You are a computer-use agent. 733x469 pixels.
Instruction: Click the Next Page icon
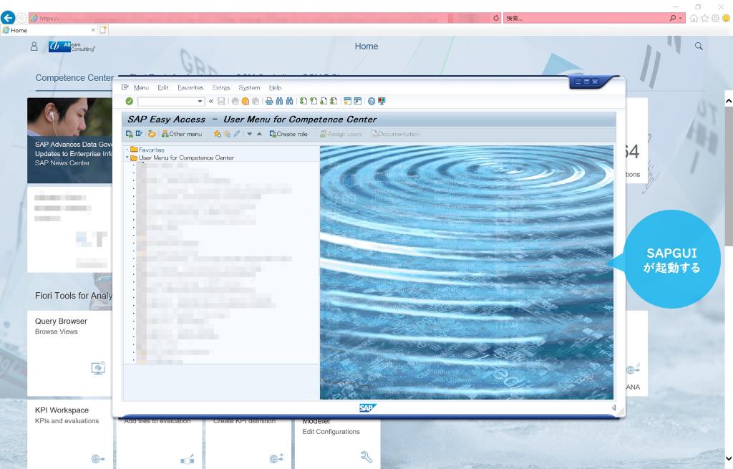tap(324, 101)
